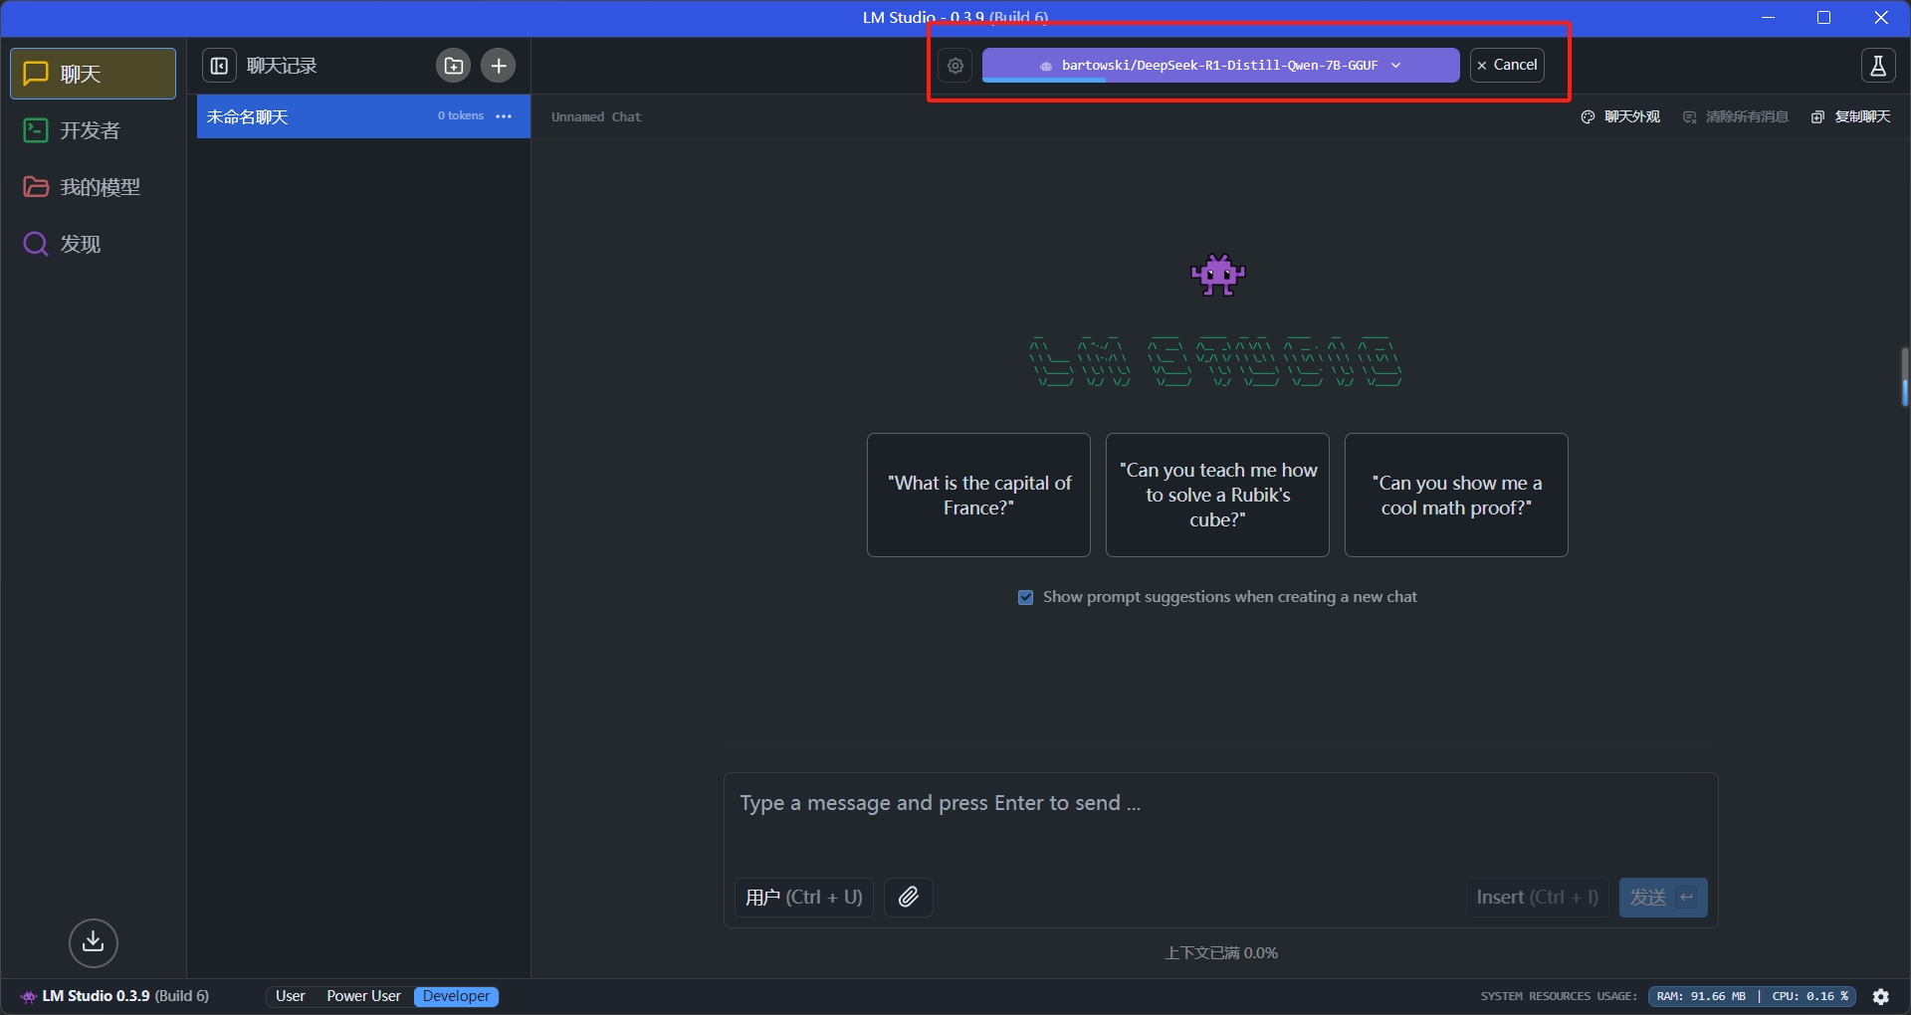This screenshot has height=1015, width=1911.
Task: Select the 未命名聊天 chat entry
Action: tap(363, 116)
